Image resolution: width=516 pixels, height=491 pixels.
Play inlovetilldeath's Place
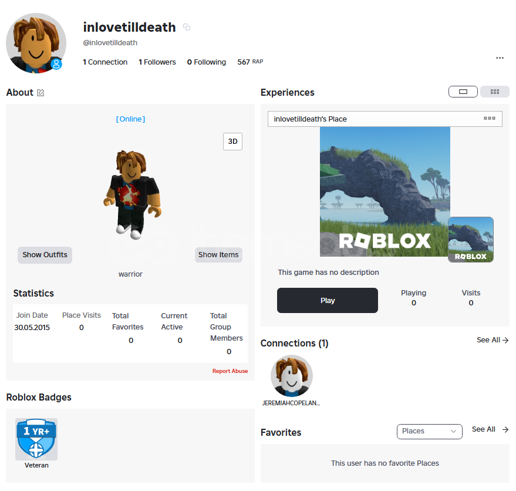(x=328, y=300)
